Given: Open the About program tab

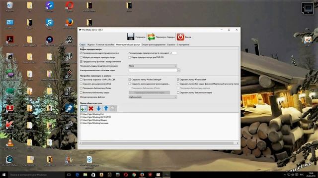Looking at the screenshot, I should click(183, 44).
